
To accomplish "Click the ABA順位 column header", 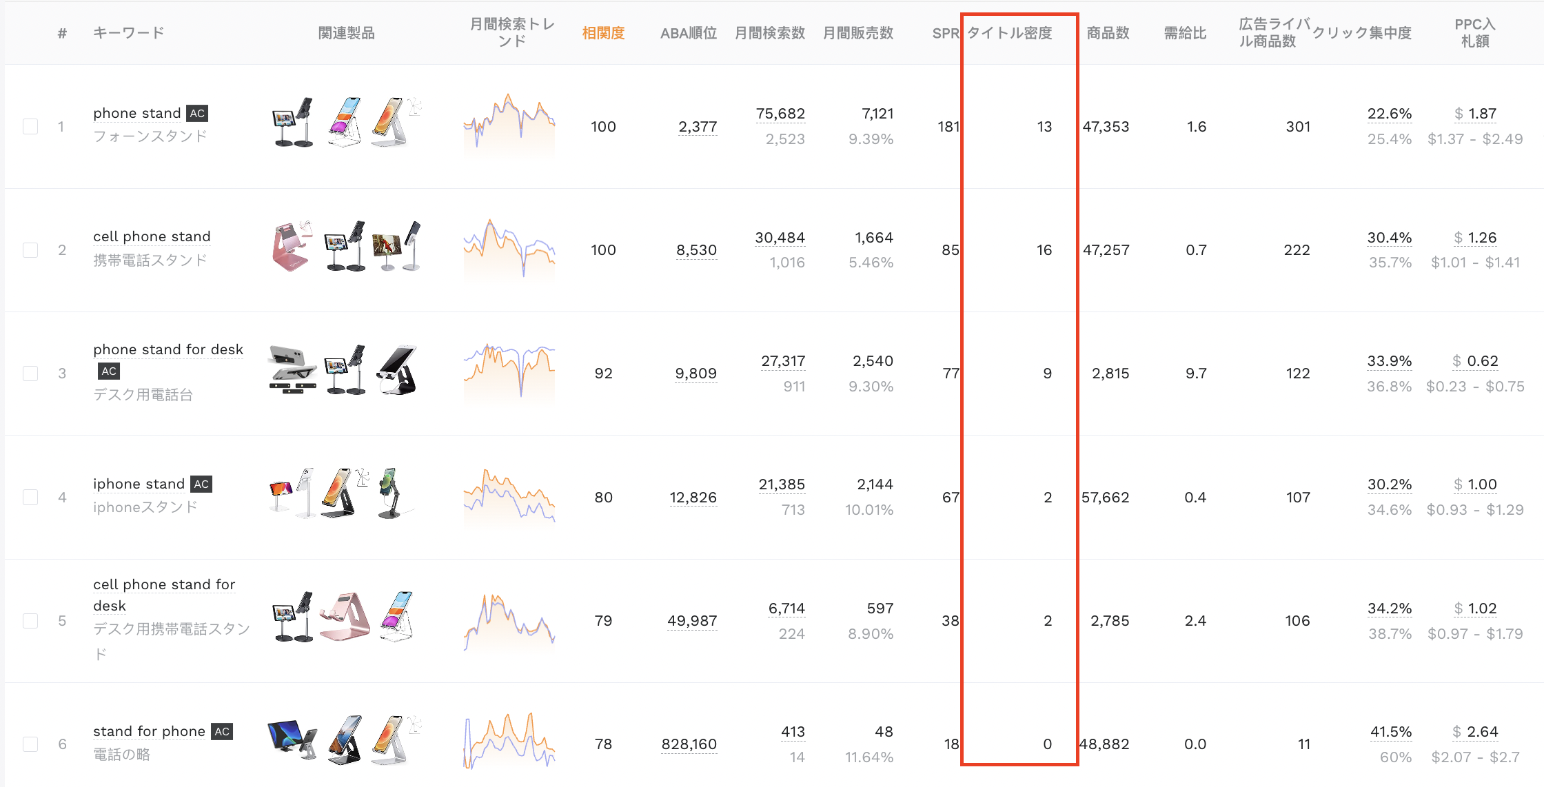I will point(688,32).
